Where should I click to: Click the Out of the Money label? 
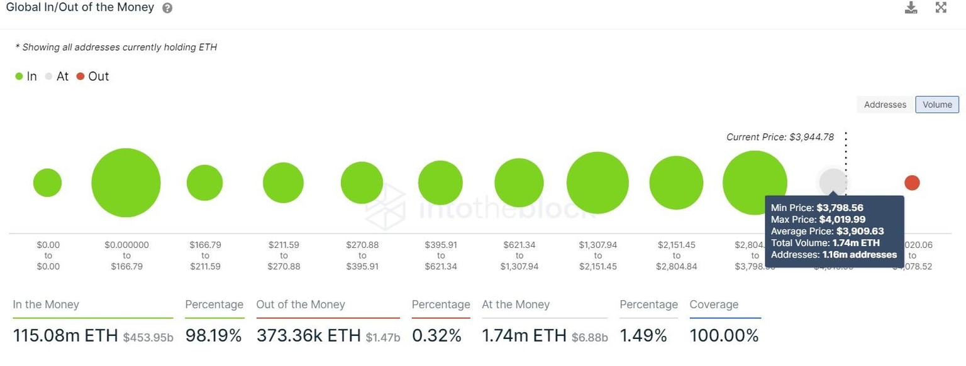tap(301, 304)
